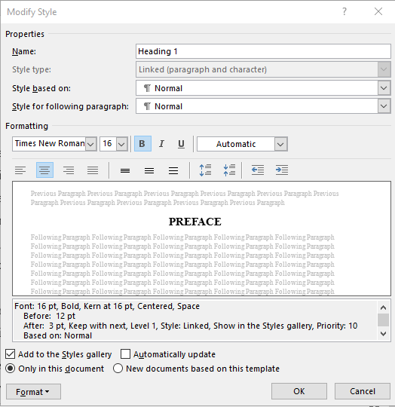Toggle Underline formatting button
This screenshot has height=407, width=395.
pos(181,143)
